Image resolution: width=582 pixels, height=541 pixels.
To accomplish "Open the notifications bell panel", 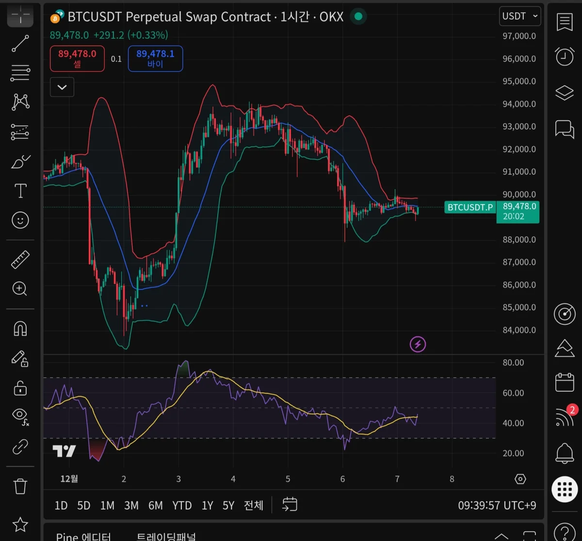I will click(565, 453).
